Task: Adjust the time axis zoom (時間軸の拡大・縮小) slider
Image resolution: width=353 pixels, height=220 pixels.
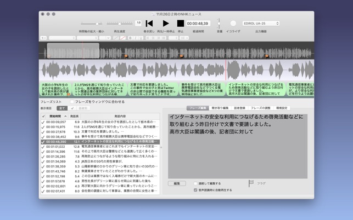Action: [x=91, y=24]
